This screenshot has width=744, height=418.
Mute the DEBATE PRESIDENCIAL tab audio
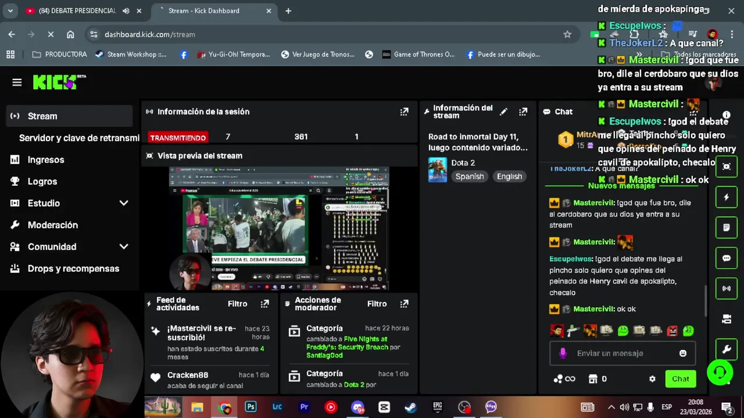tap(126, 10)
